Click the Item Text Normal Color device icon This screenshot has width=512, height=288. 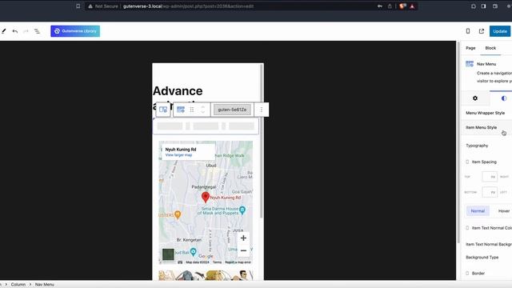[467, 228]
